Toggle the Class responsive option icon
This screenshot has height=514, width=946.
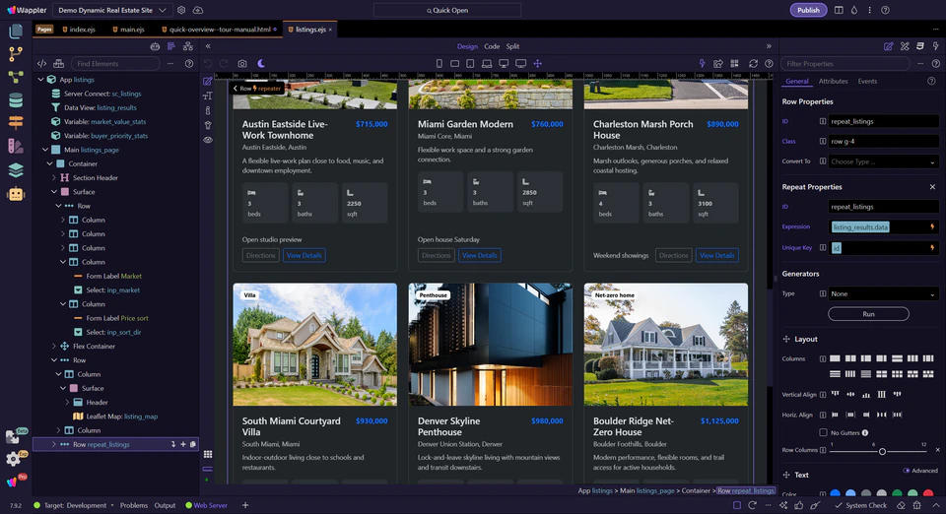(822, 142)
